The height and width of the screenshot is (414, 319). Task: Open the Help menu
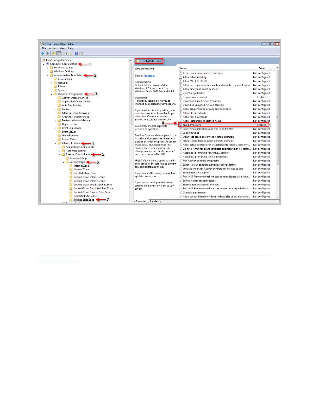[71, 48]
